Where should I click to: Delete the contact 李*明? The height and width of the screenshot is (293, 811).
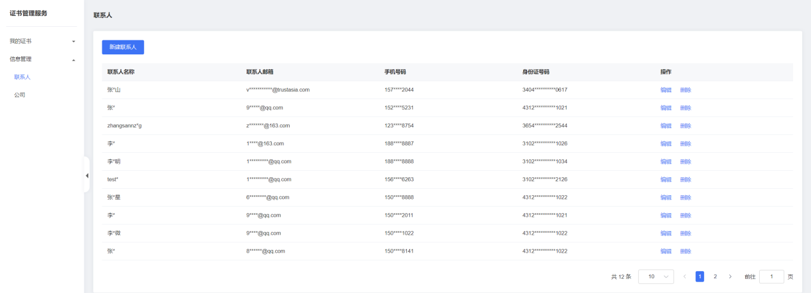[686, 161]
